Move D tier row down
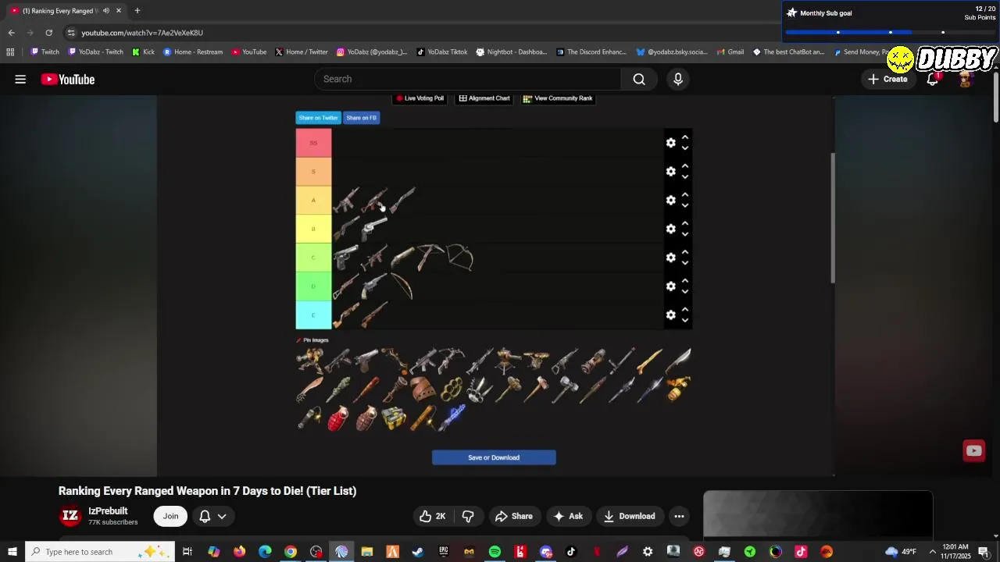 [x=685, y=292]
